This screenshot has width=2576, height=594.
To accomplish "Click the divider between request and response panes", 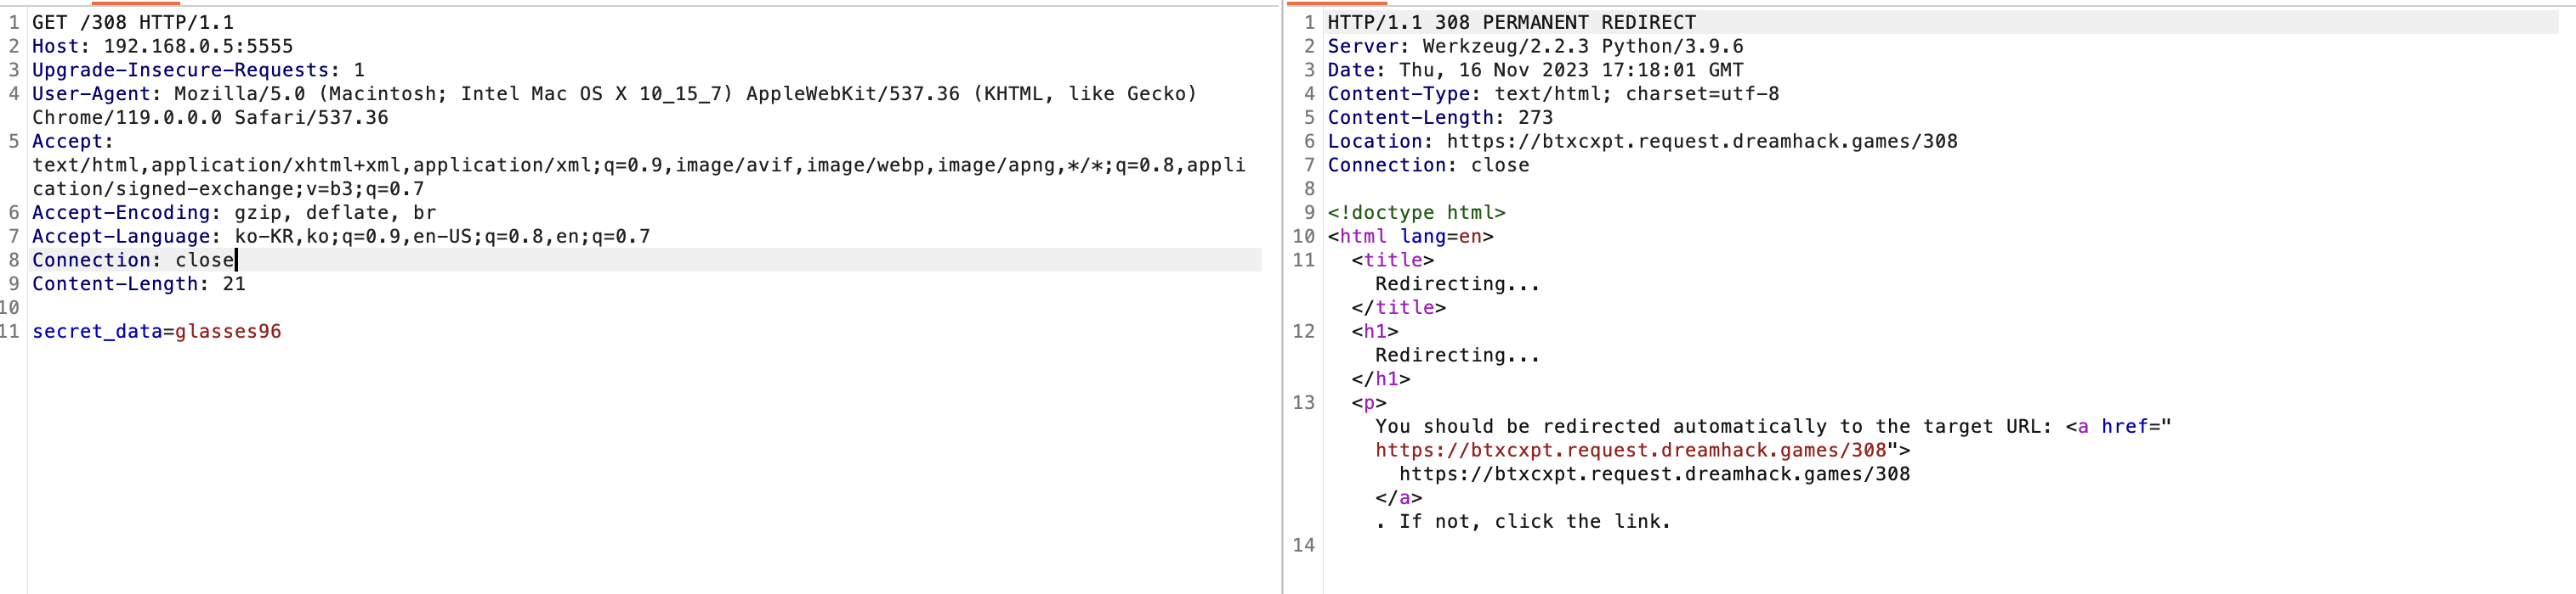I will click(1282, 300).
